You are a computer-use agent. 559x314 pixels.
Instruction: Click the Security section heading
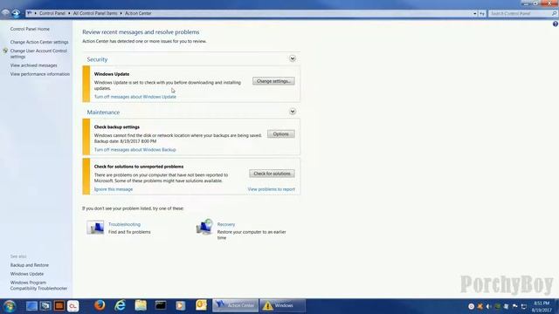click(97, 59)
